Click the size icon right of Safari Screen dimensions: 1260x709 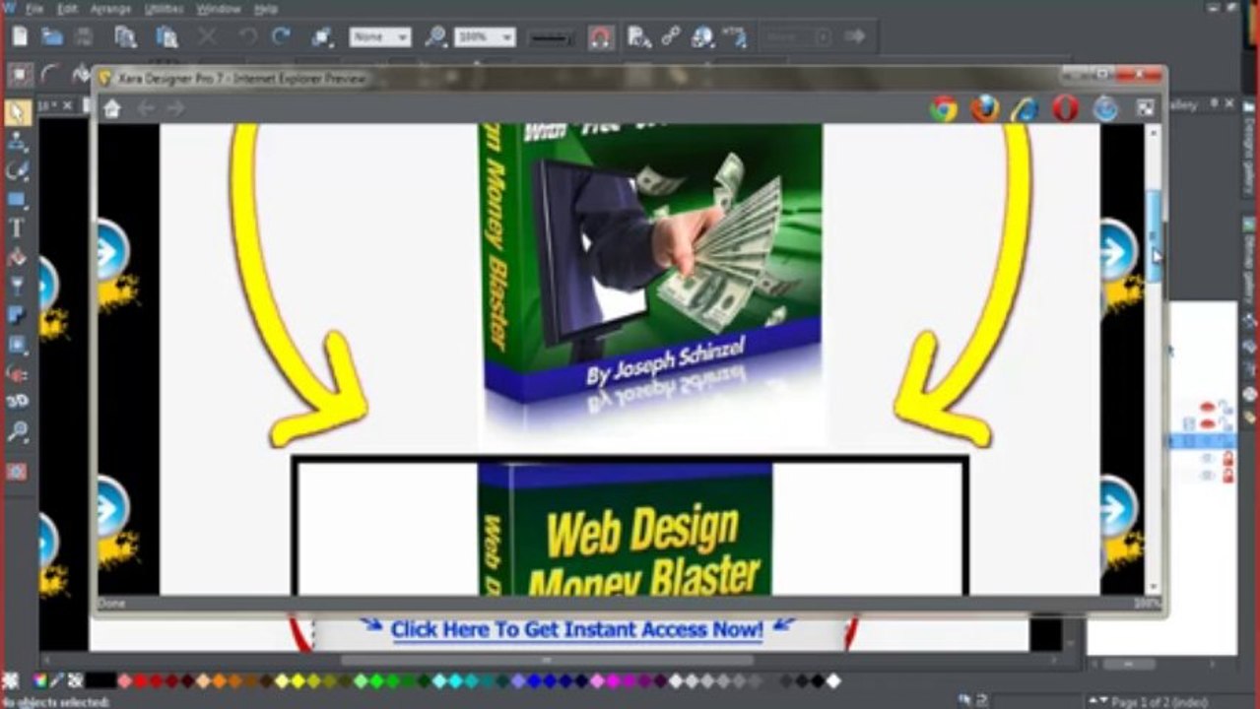click(x=1145, y=109)
